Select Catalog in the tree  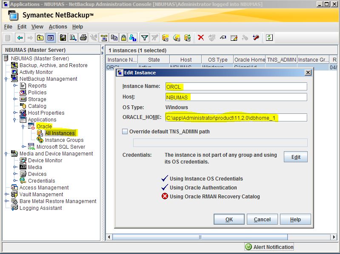(x=37, y=106)
